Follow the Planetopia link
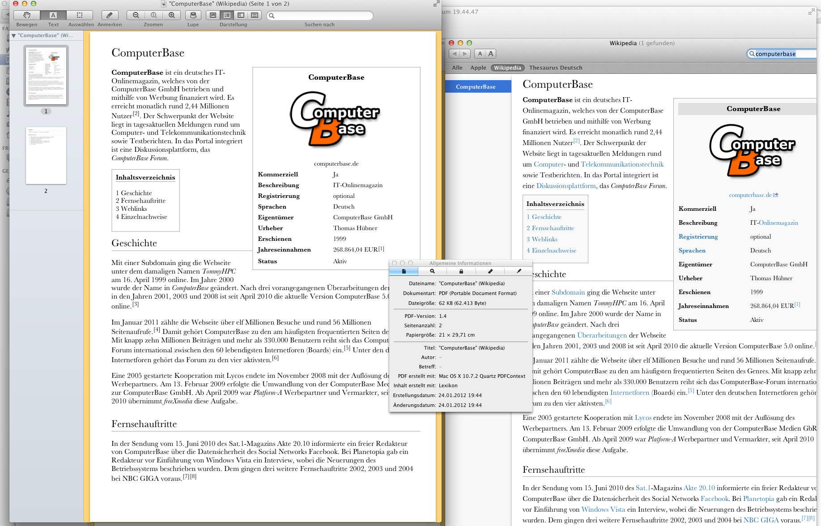The width and height of the screenshot is (821, 526). (758, 499)
